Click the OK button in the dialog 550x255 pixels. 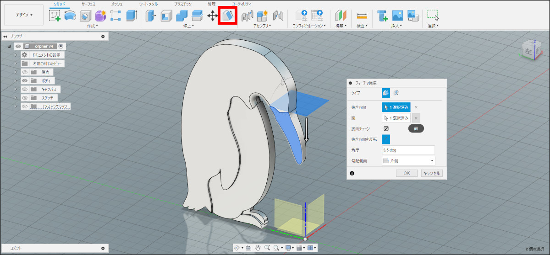[x=407, y=173]
